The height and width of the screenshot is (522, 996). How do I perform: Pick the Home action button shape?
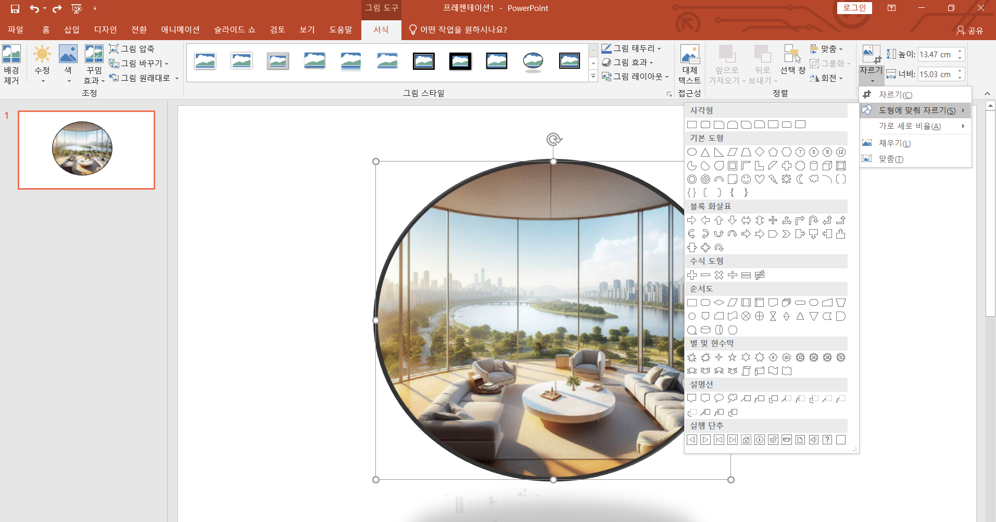[746, 440]
